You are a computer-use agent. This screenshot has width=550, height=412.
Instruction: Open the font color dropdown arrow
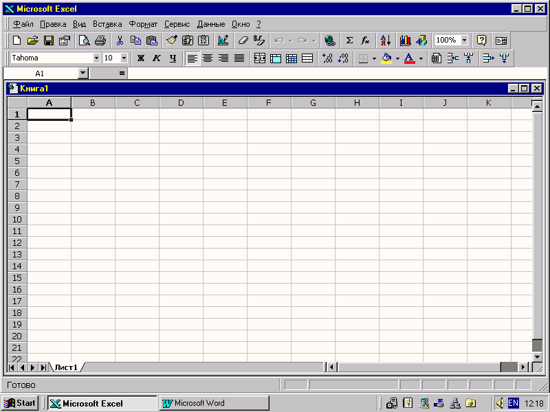(421, 58)
